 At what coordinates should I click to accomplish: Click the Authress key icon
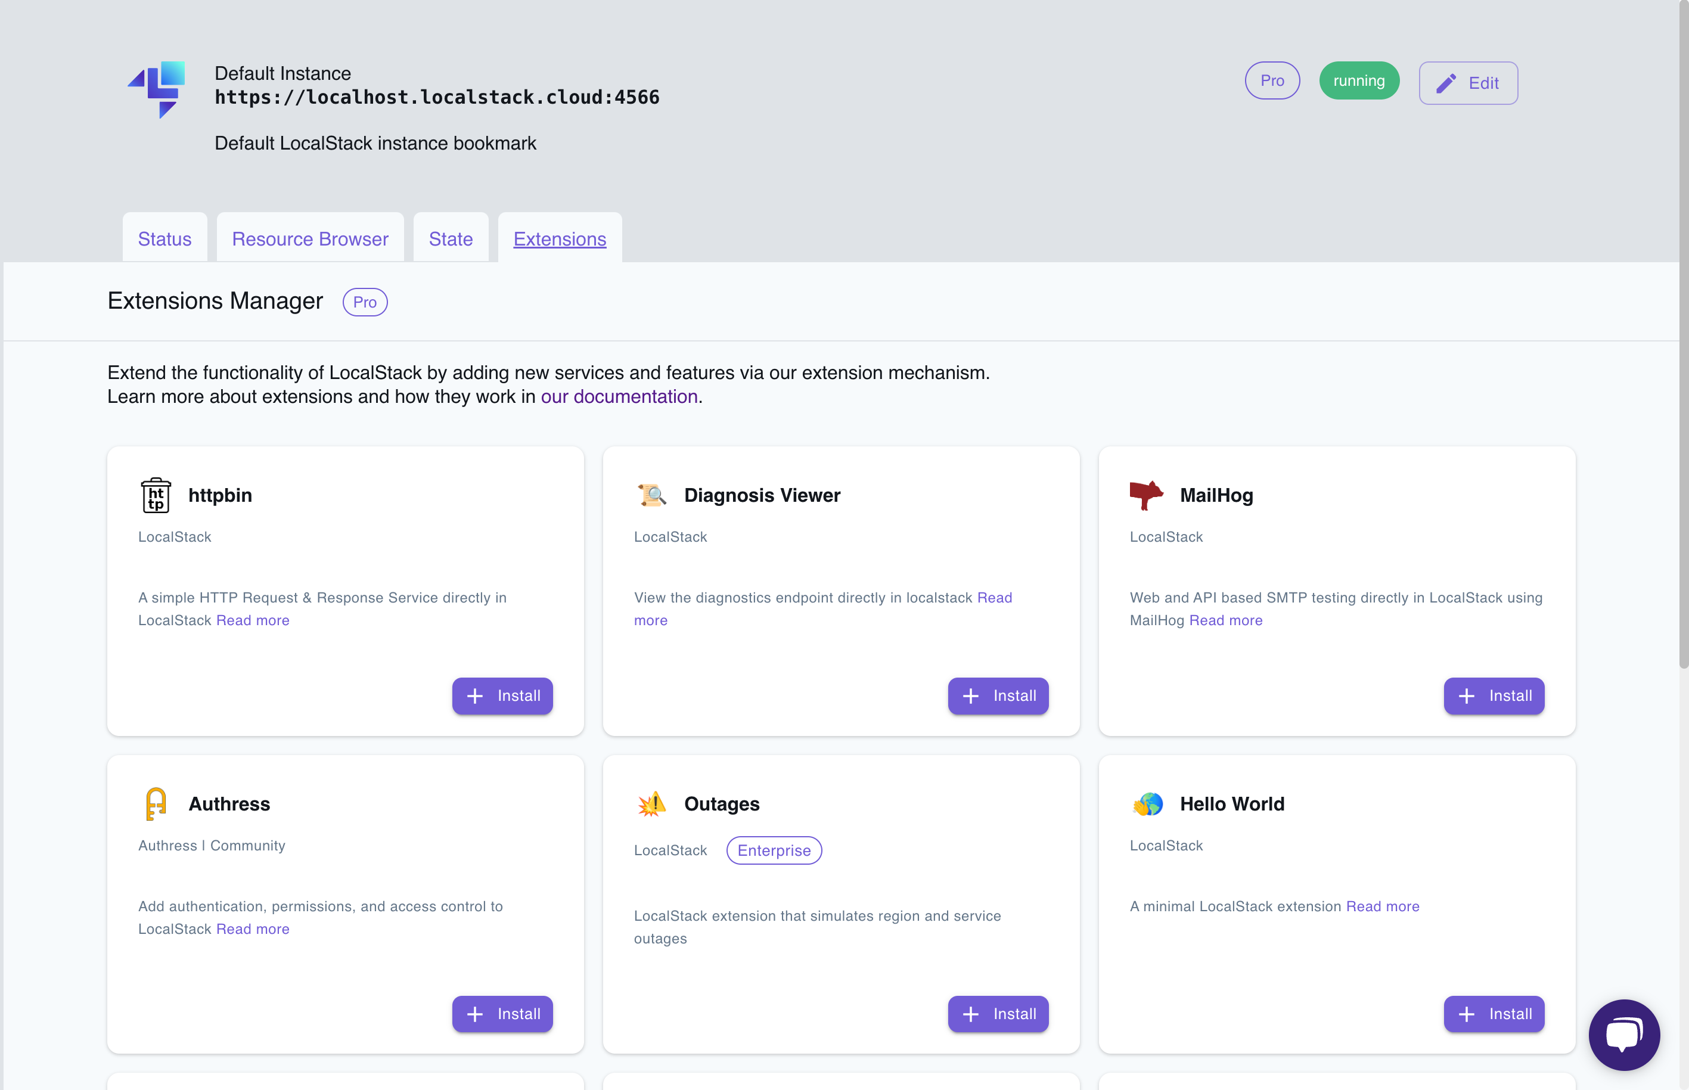155,803
